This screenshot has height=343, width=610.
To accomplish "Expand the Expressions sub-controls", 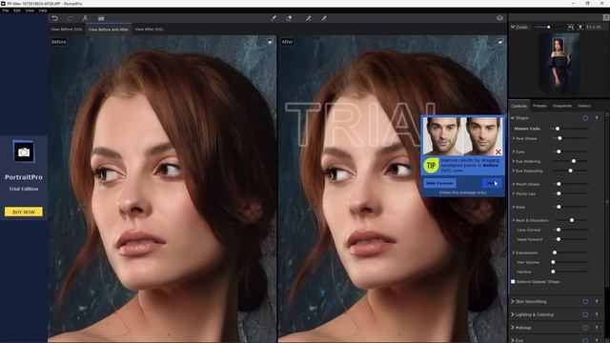I will (x=514, y=252).
